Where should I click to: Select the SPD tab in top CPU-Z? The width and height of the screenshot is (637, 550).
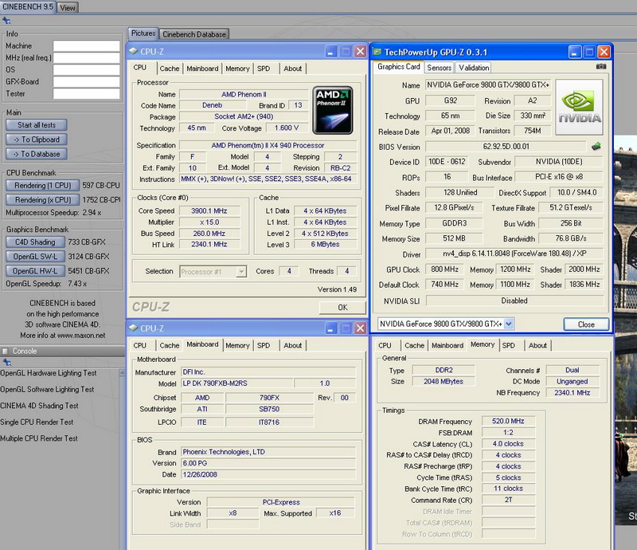pyautogui.click(x=264, y=69)
